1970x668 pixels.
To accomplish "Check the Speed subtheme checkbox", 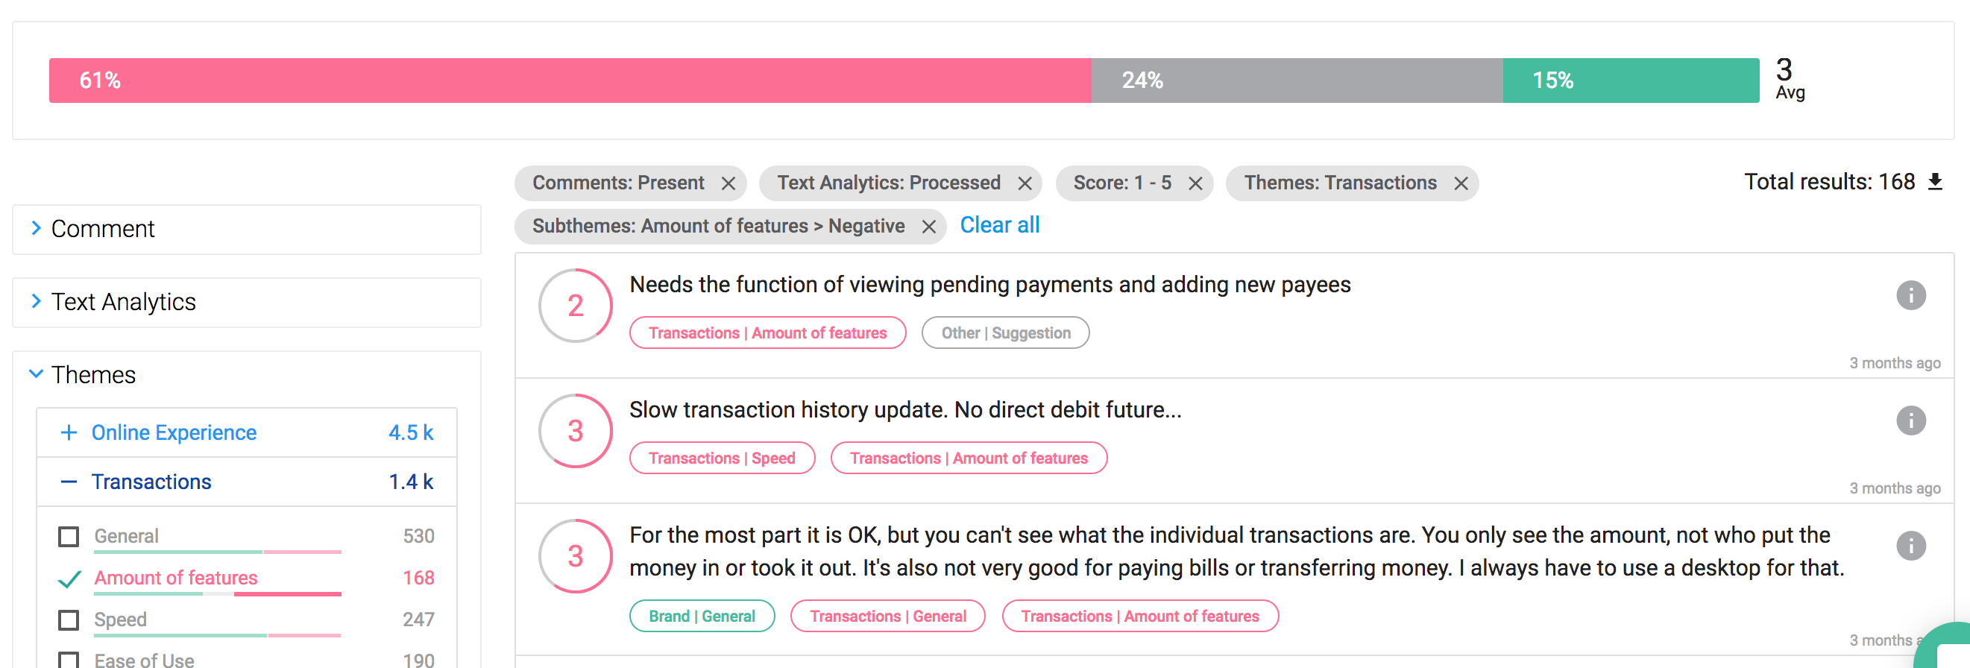I will click(69, 620).
